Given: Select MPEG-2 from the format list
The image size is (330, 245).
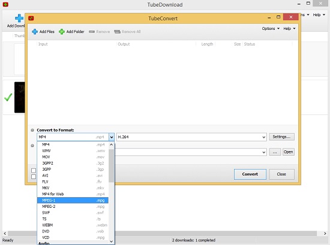Looking at the screenshot, I should tap(73, 207).
